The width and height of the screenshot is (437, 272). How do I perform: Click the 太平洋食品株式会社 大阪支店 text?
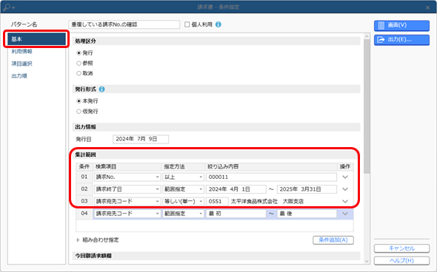tap(267, 201)
